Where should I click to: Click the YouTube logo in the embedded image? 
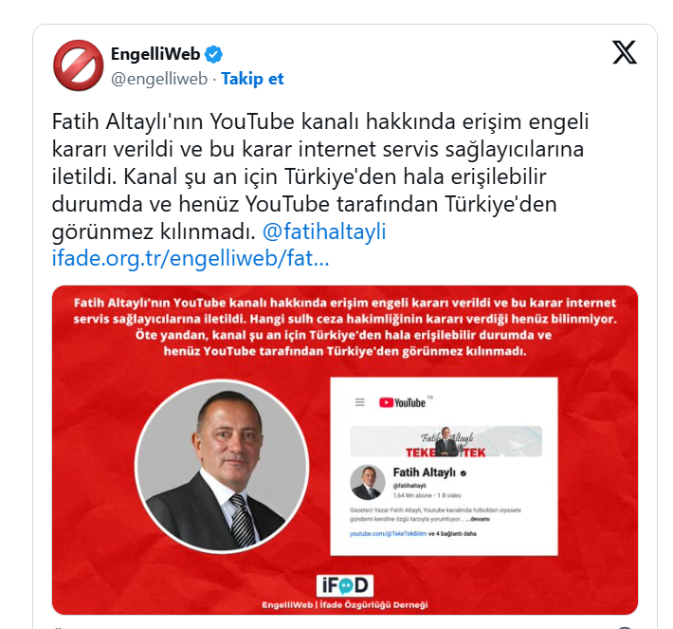pyautogui.click(x=402, y=402)
